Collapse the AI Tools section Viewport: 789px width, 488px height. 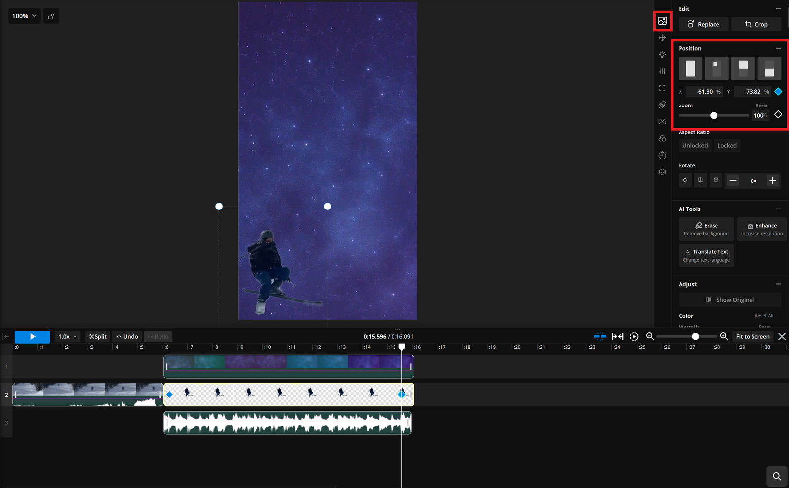coord(778,209)
